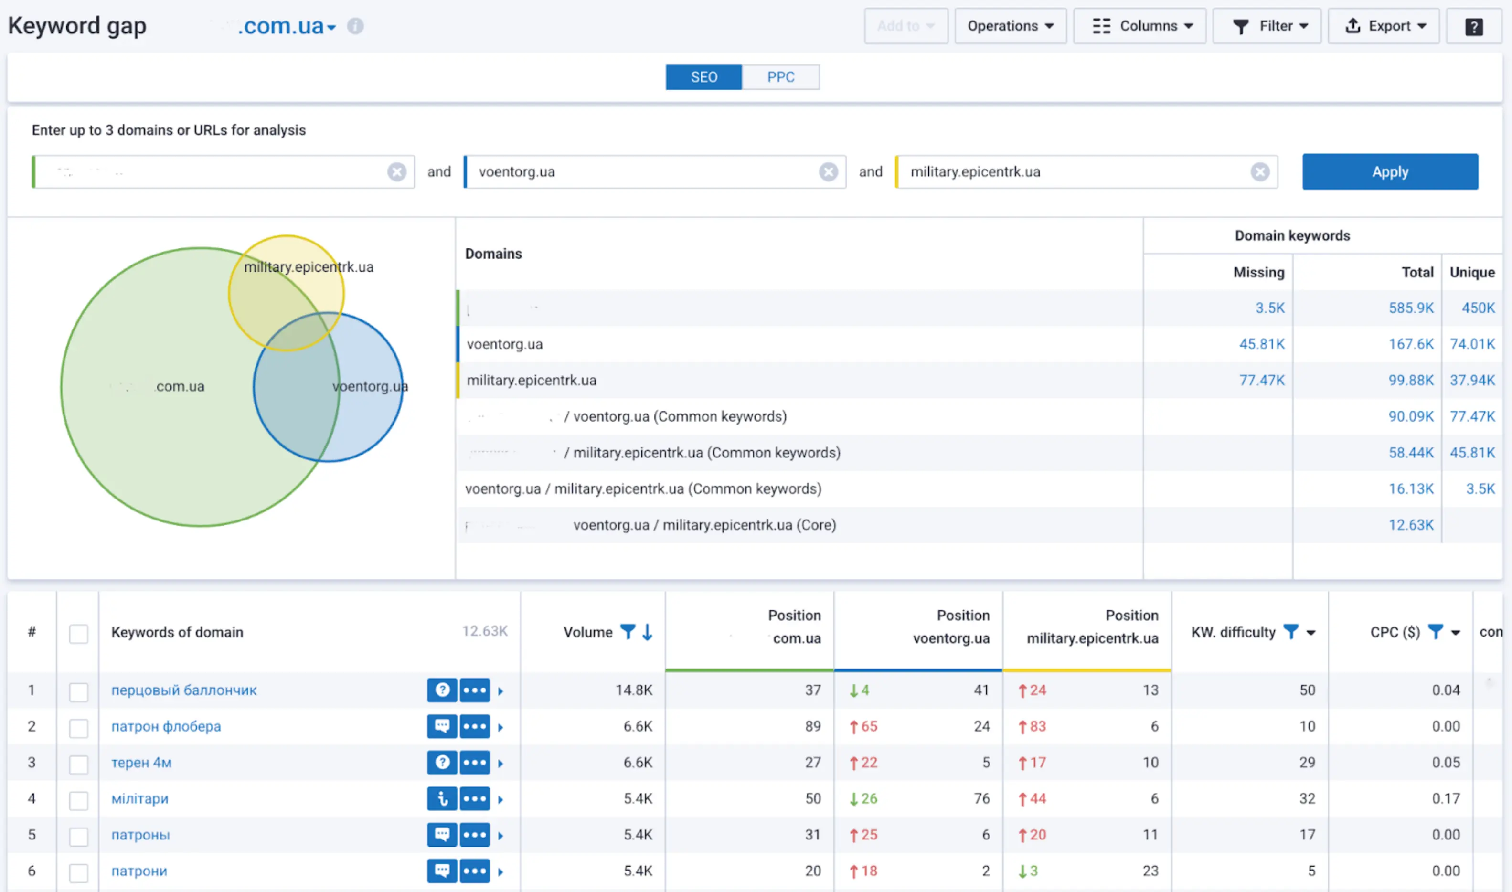
Task: Open the Columns dropdown
Action: [1139, 26]
